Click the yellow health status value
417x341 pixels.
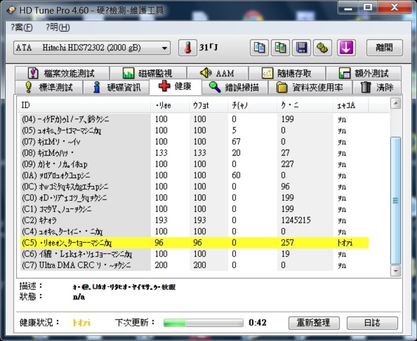coord(81,323)
